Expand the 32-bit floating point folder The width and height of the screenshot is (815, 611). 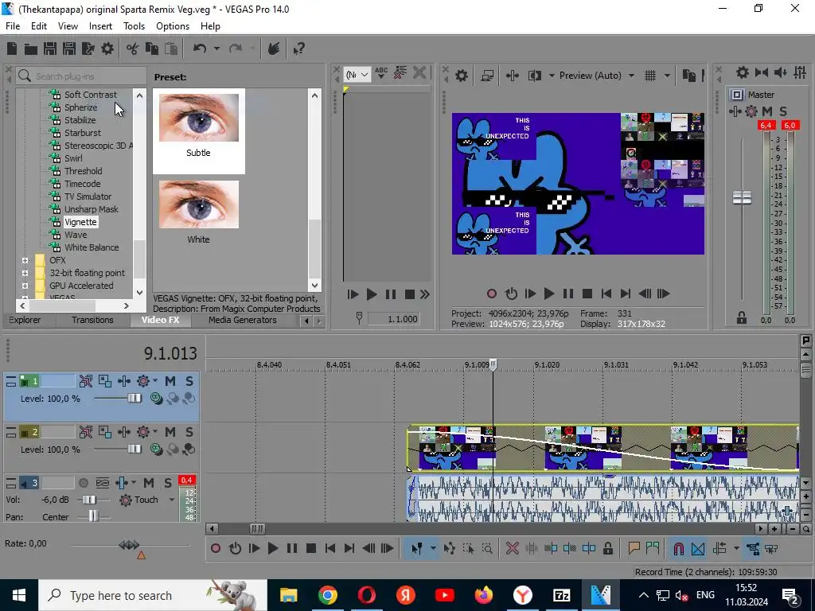[25, 273]
